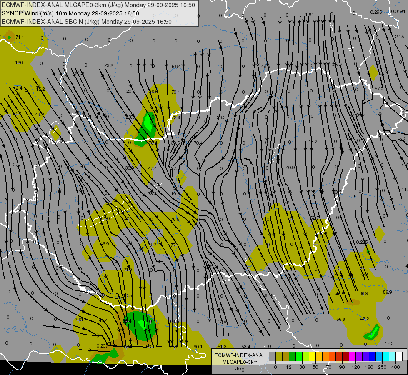
Task: Click the gray swatch in the legend
Action: pyautogui.click(x=272, y=356)
